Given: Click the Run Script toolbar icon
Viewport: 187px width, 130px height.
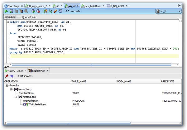Looking at the screenshot, I should coord(11,11).
